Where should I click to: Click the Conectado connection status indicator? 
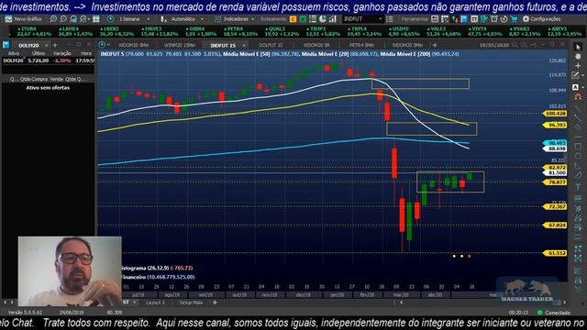[554, 313]
